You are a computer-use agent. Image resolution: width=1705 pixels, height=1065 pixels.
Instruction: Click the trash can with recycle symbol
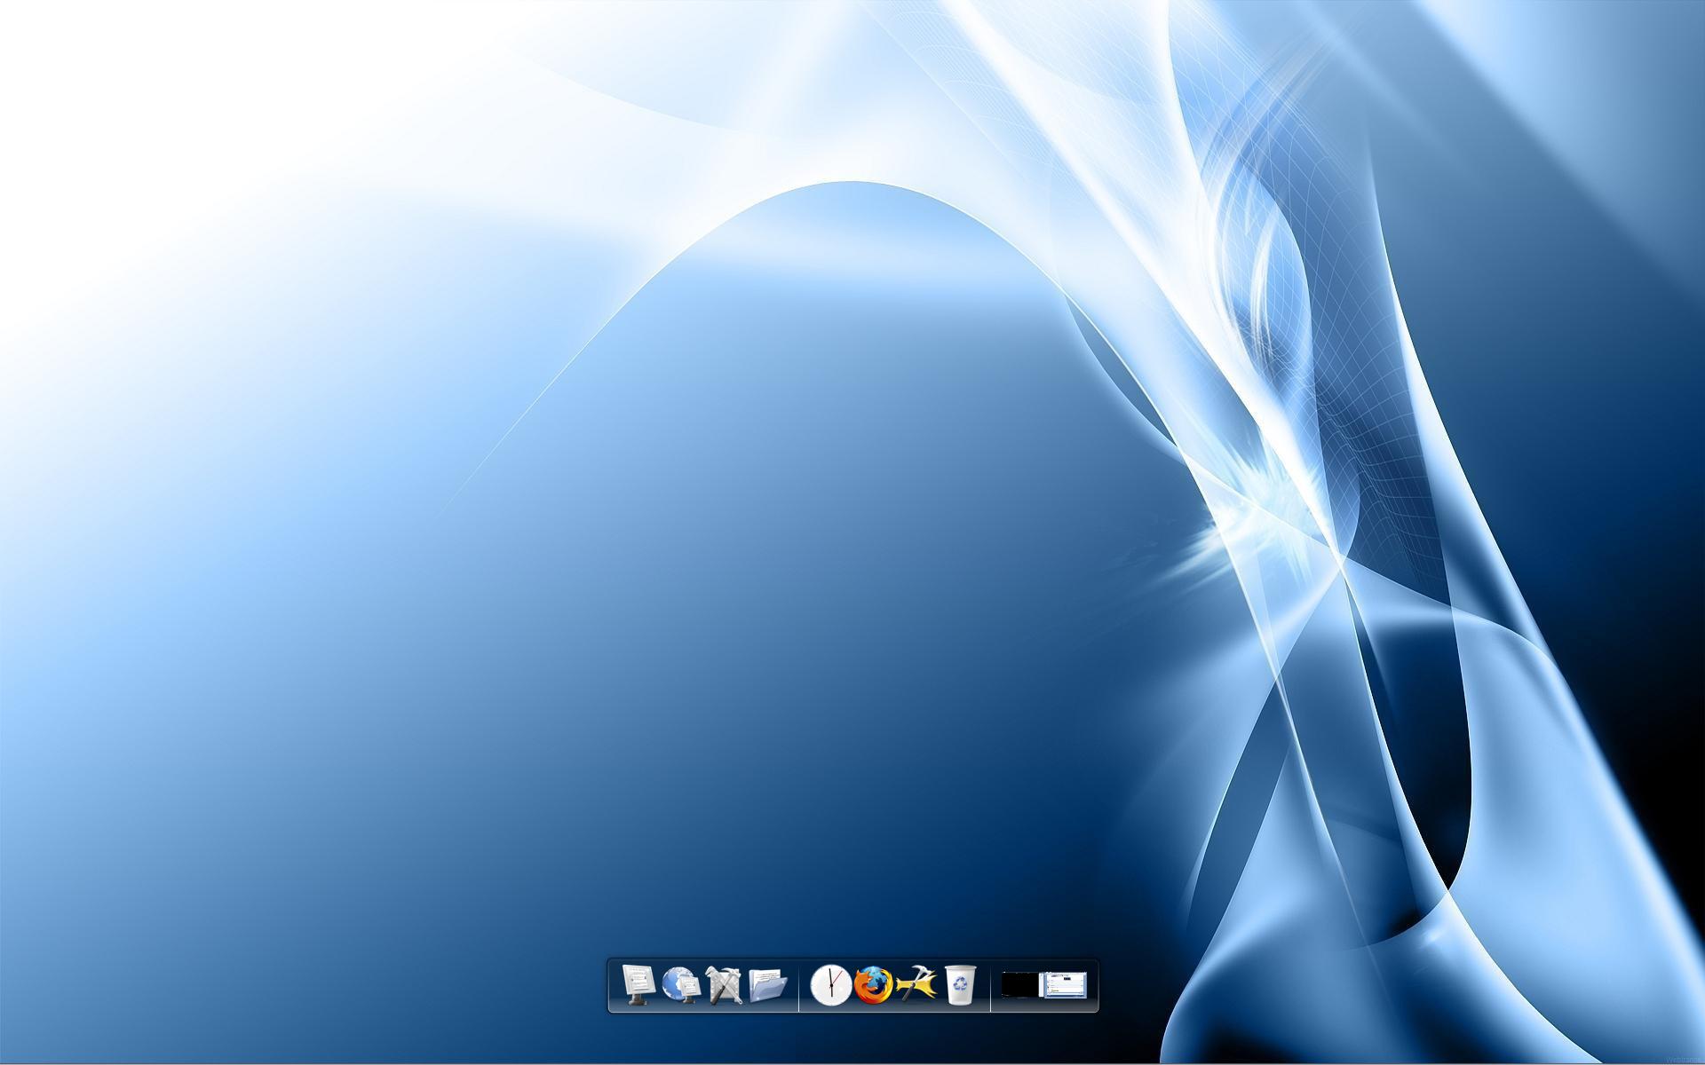point(960,985)
